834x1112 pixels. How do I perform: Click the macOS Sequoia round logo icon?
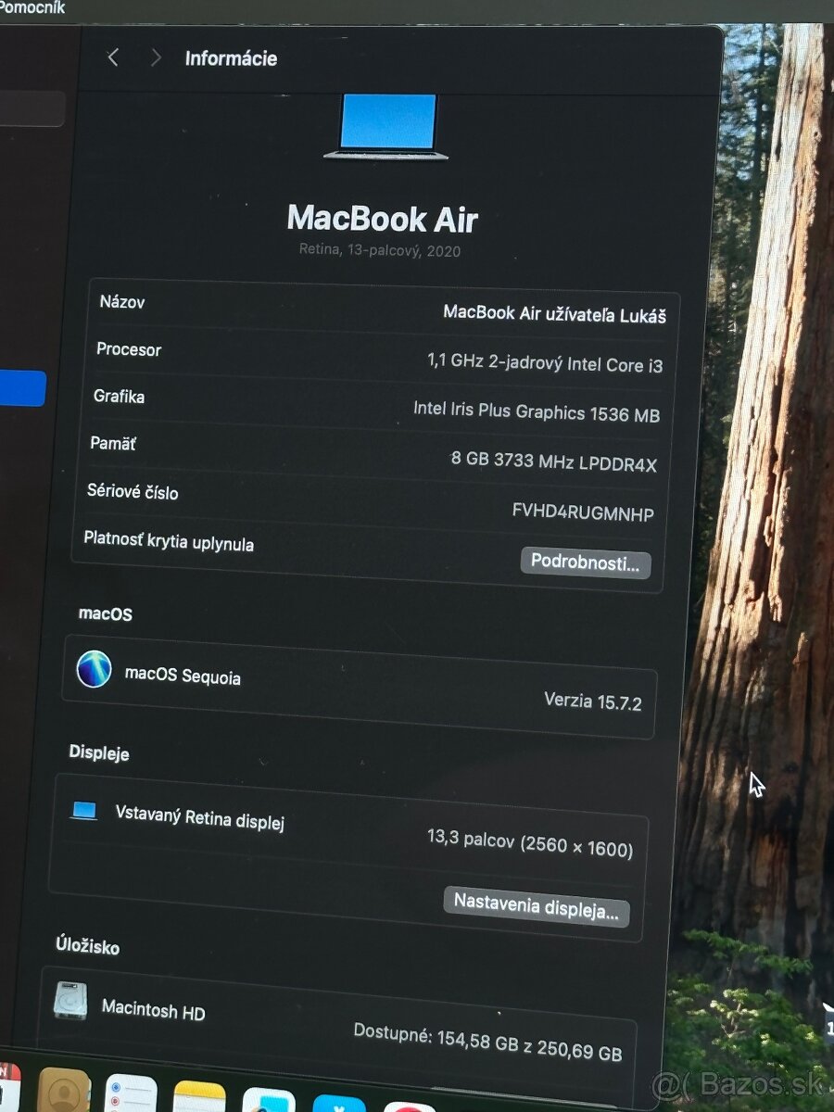point(94,668)
